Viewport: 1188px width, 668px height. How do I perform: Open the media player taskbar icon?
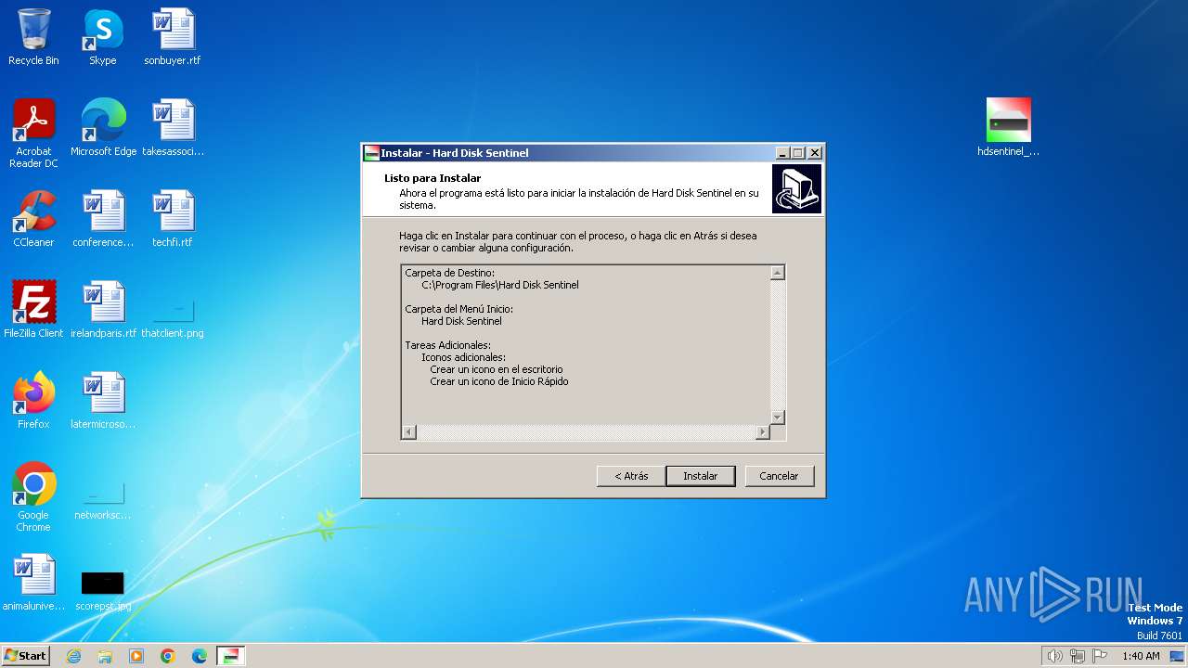click(x=136, y=656)
